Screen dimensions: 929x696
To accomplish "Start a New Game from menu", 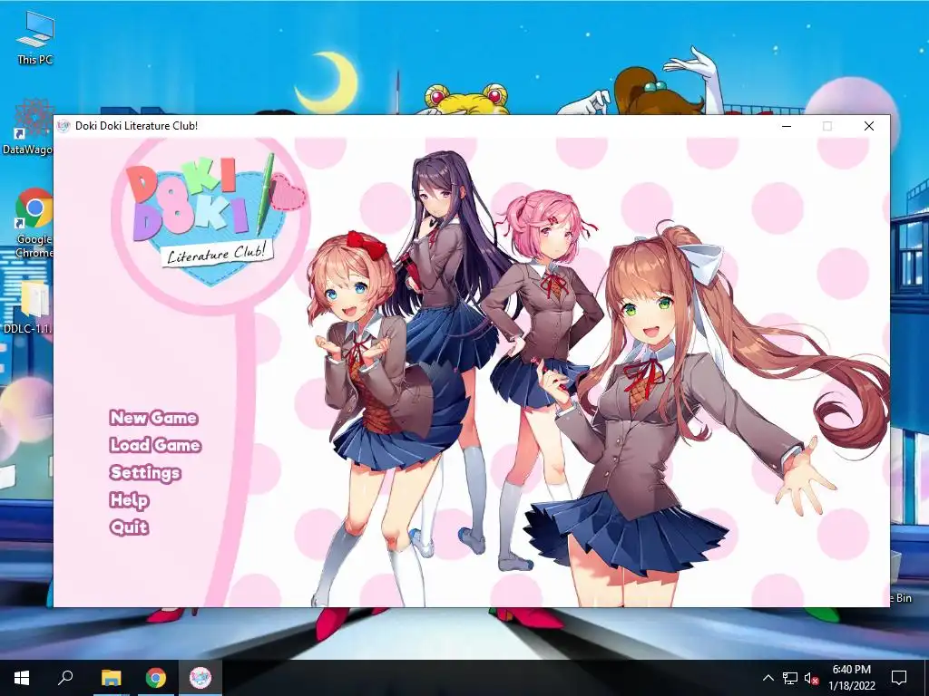I will (153, 418).
